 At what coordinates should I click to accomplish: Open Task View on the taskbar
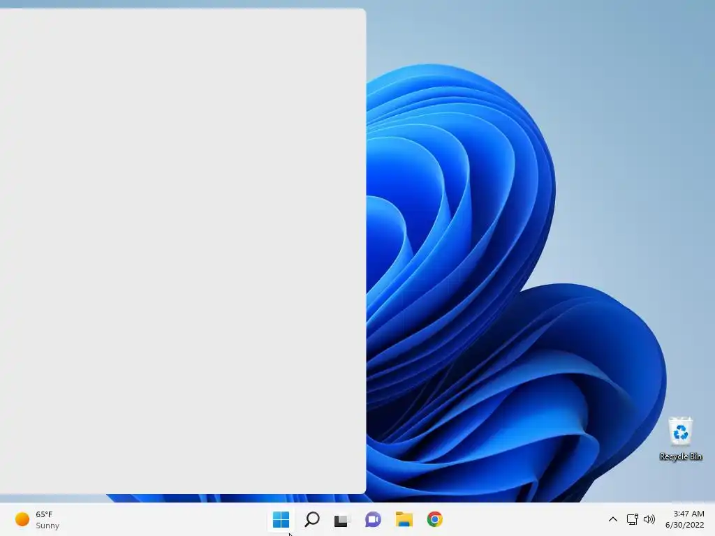[x=342, y=520]
